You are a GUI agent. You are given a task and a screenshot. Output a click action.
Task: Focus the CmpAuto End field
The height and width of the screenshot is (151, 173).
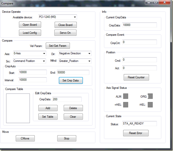(x=73, y=72)
